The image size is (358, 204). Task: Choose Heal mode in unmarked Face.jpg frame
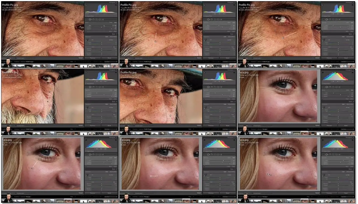(352, 90)
